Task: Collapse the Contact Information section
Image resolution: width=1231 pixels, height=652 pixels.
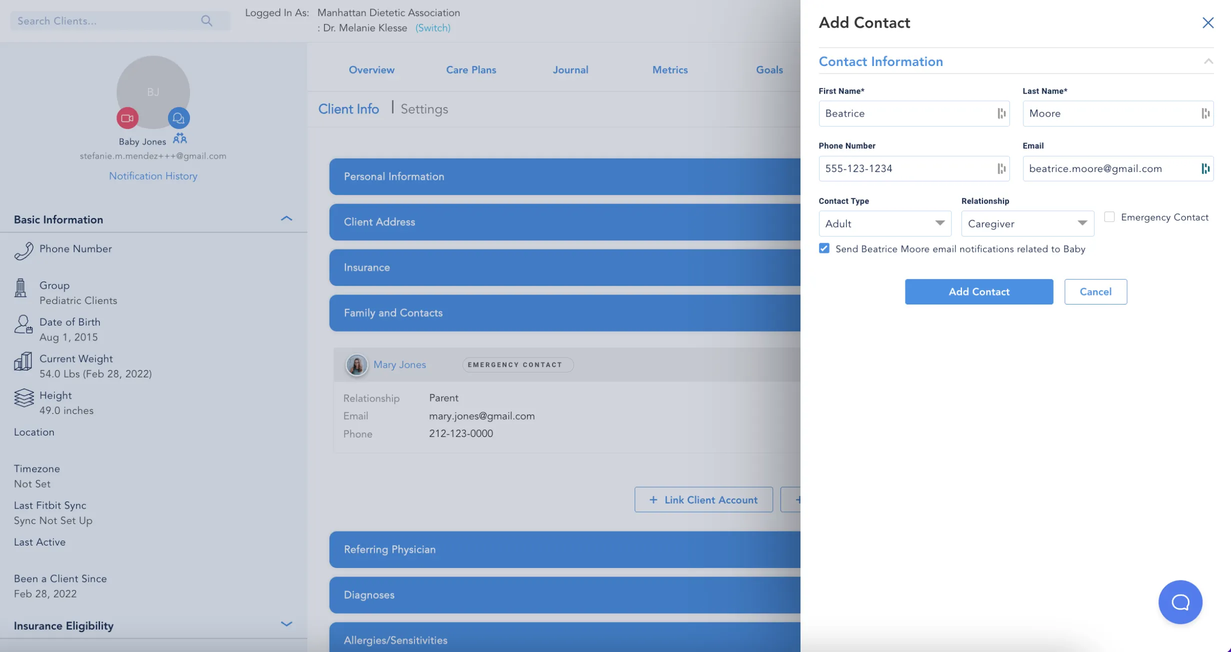Action: coord(1208,61)
